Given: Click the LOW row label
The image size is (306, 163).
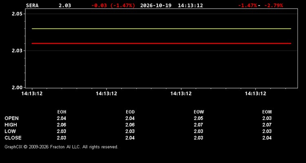Looking at the screenshot, I should click(10, 131).
